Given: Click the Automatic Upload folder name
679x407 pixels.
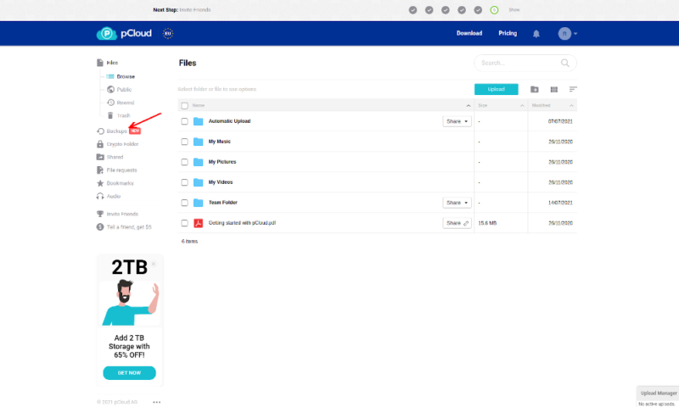Looking at the screenshot, I should 229,121.
